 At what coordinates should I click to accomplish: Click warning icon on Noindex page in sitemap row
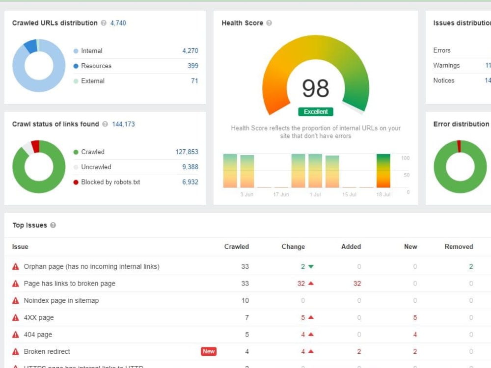(x=16, y=300)
